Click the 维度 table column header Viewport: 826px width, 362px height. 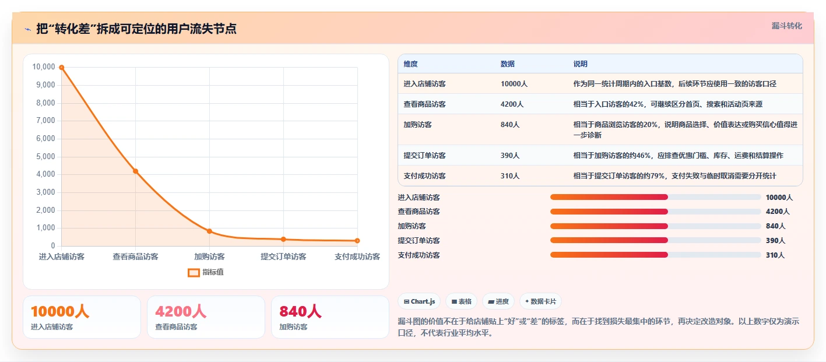tap(411, 64)
